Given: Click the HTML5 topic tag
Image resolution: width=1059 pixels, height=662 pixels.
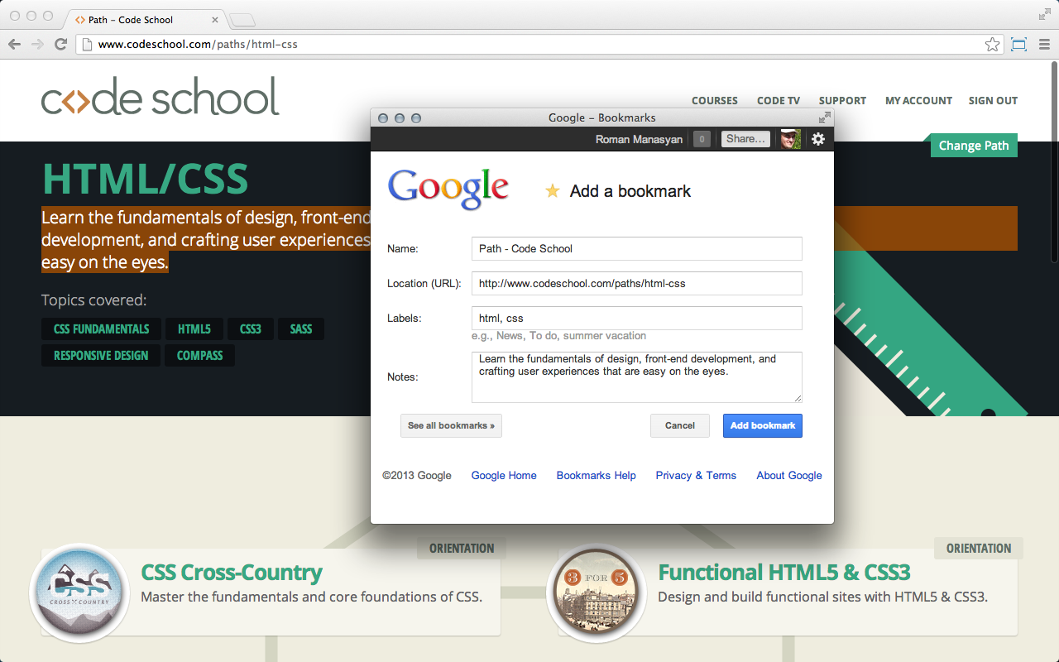Looking at the screenshot, I should [194, 329].
